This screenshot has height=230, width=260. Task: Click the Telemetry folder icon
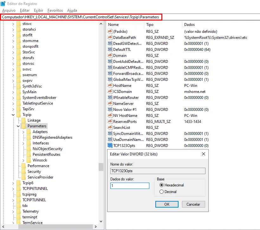[x=19, y=211]
